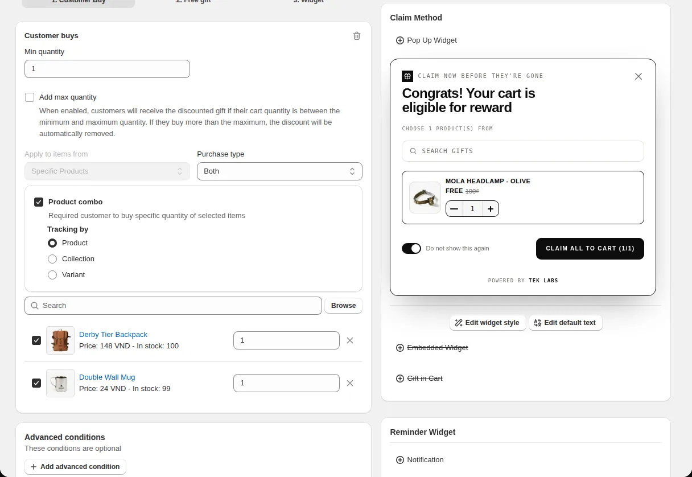Click the plus icon beside Notification
The image size is (692, 477).
(400, 460)
